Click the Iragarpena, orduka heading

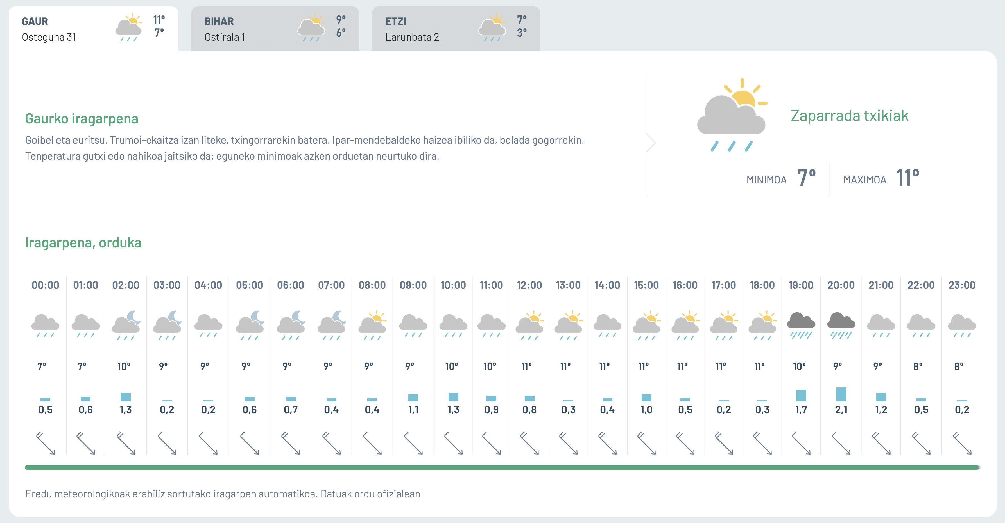83,243
